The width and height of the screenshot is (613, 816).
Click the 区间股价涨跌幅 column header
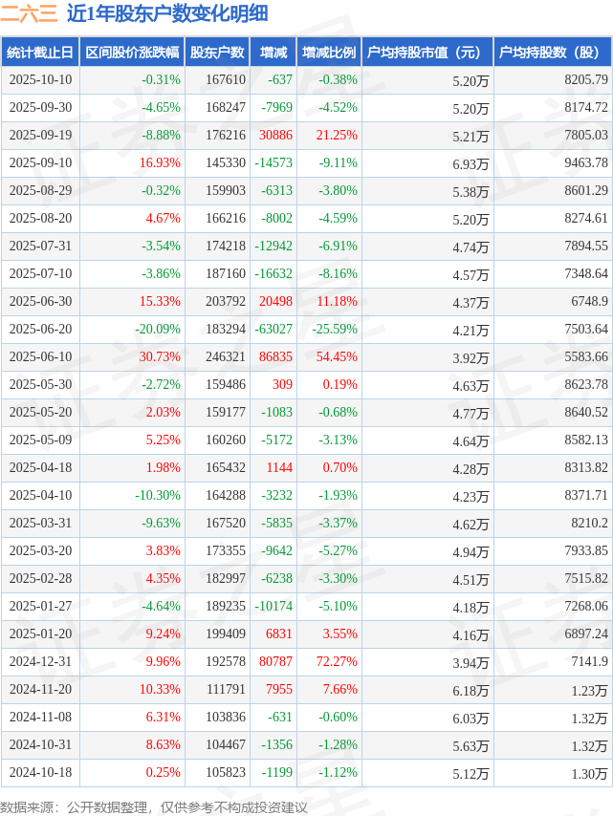(131, 53)
